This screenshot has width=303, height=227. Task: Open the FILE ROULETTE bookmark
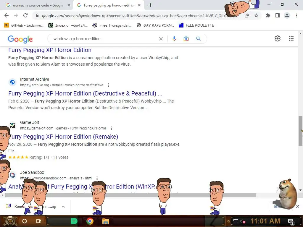196,25
